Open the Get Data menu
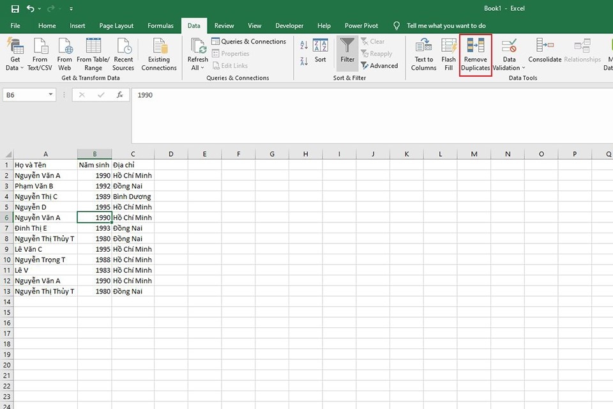Screen dimensions: 613x409 pos(15,54)
